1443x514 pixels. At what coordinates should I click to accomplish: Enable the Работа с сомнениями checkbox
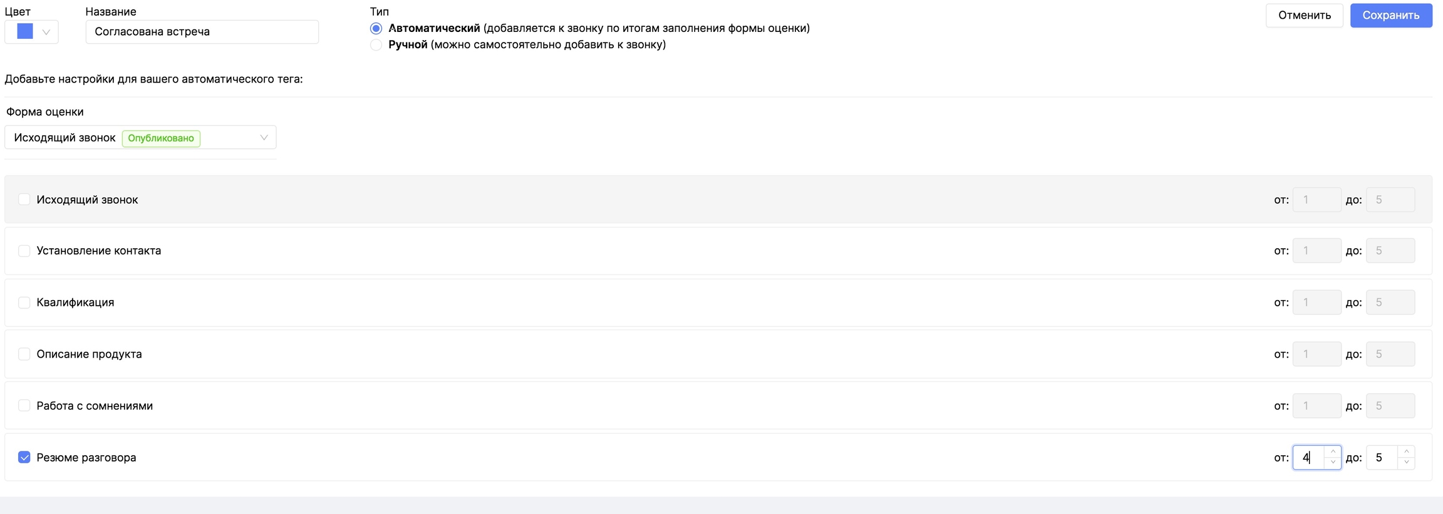24,406
